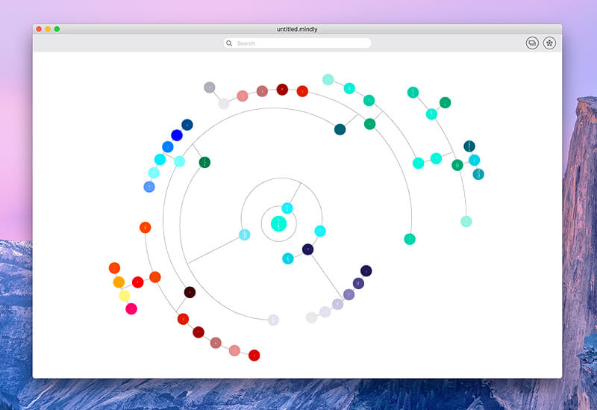Select the gray node near the top
597x410 pixels.
(210, 87)
